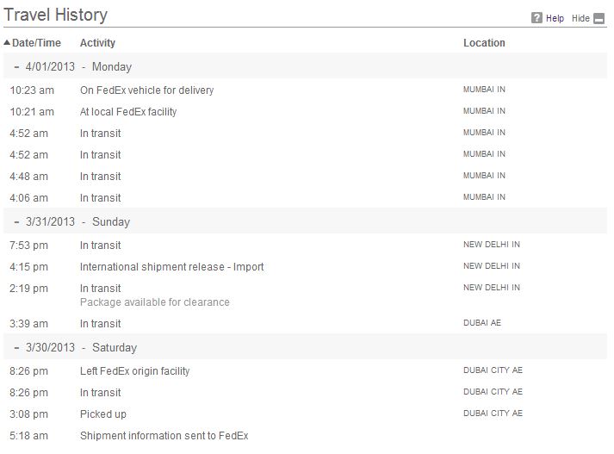
Task: Select the Left FedEx origin facility entry
Action: click(134, 371)
